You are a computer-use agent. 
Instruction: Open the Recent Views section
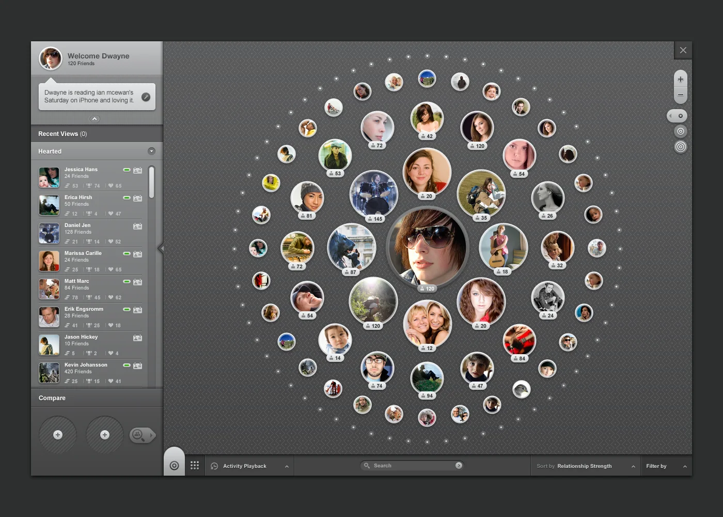click(97, 134)
